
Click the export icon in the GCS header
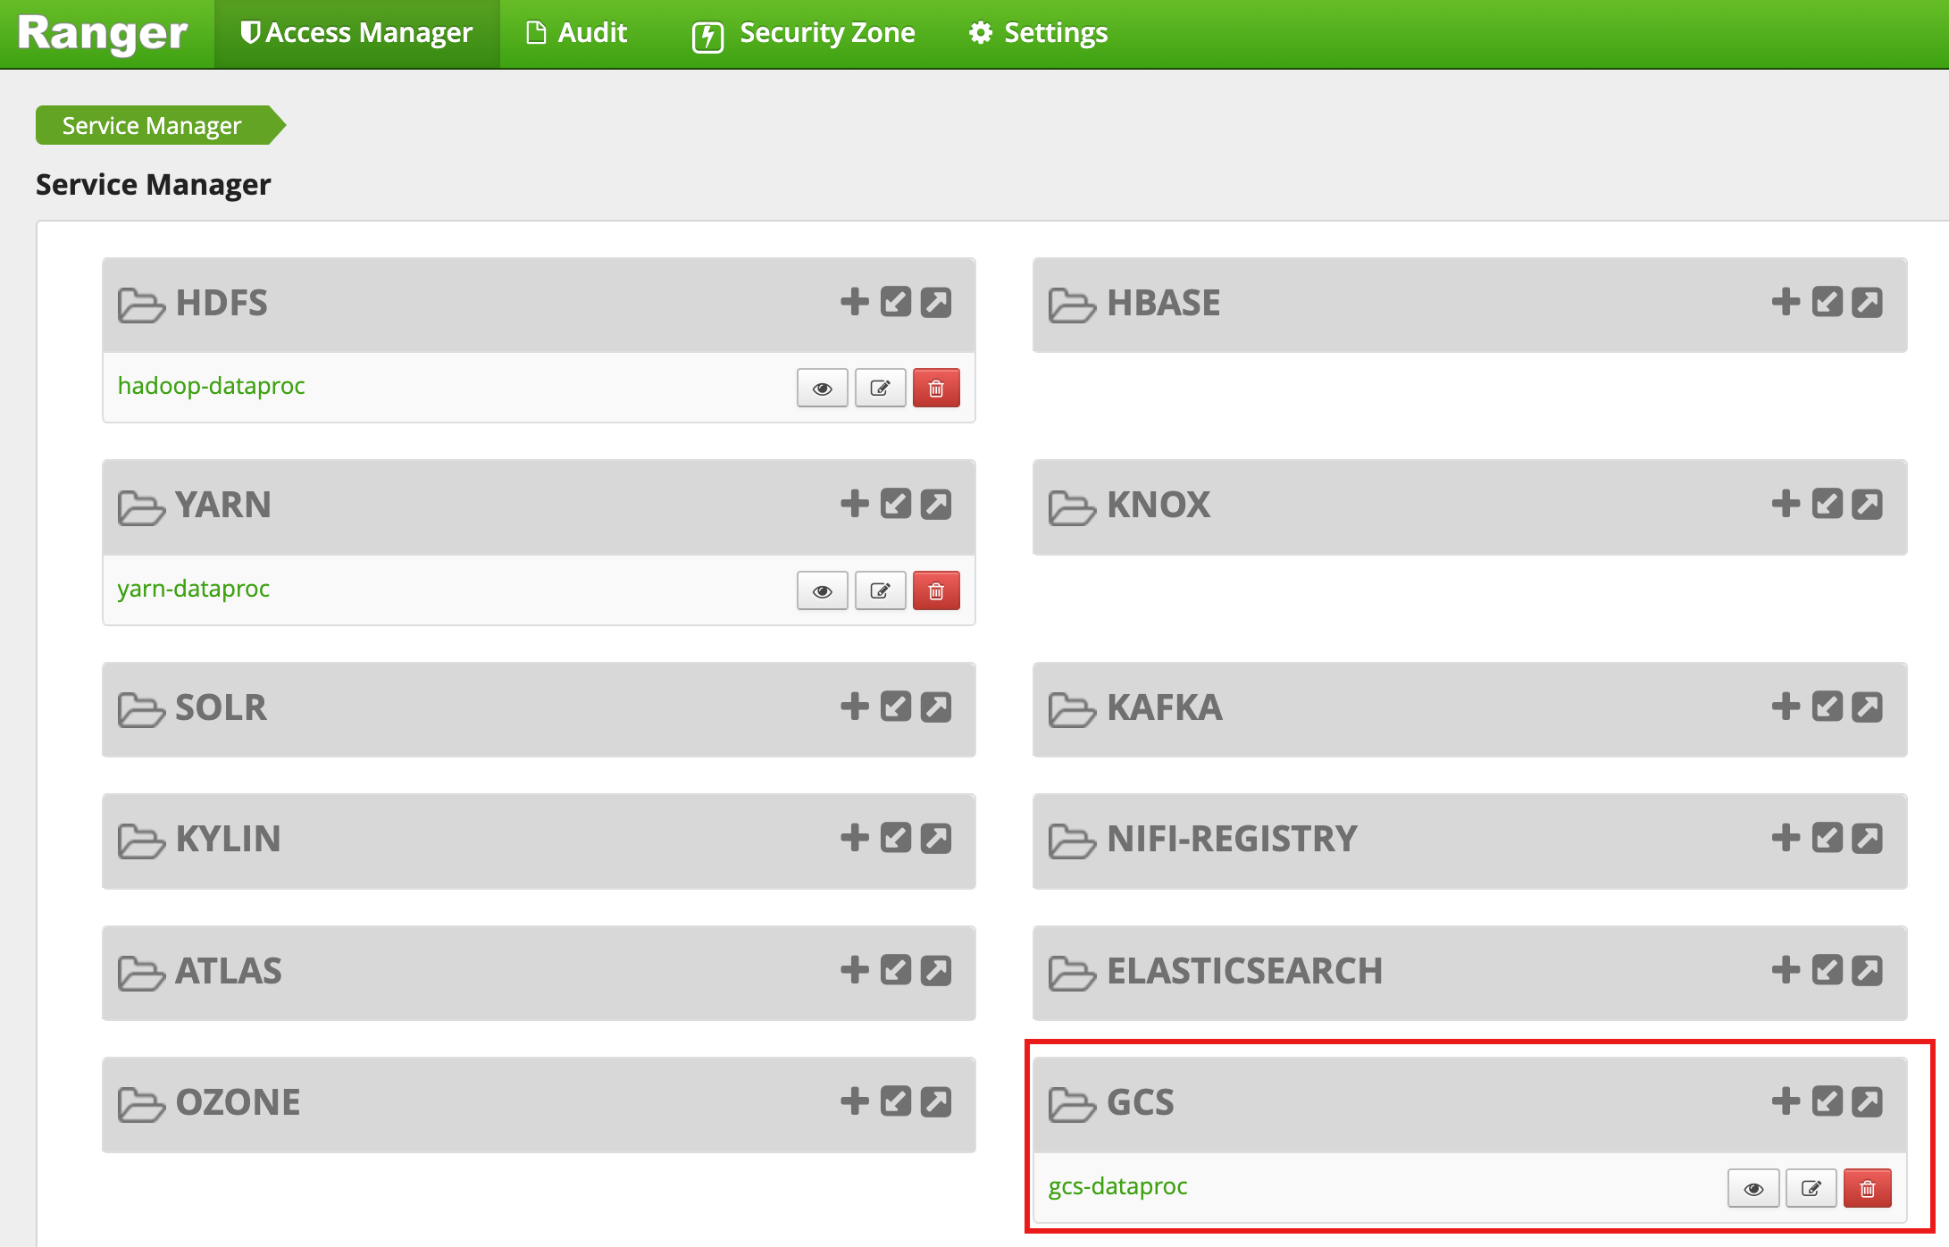click(x=1867, y=1101)
